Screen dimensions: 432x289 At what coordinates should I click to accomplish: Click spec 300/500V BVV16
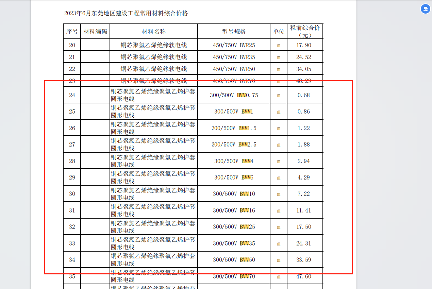coord(234,210)
